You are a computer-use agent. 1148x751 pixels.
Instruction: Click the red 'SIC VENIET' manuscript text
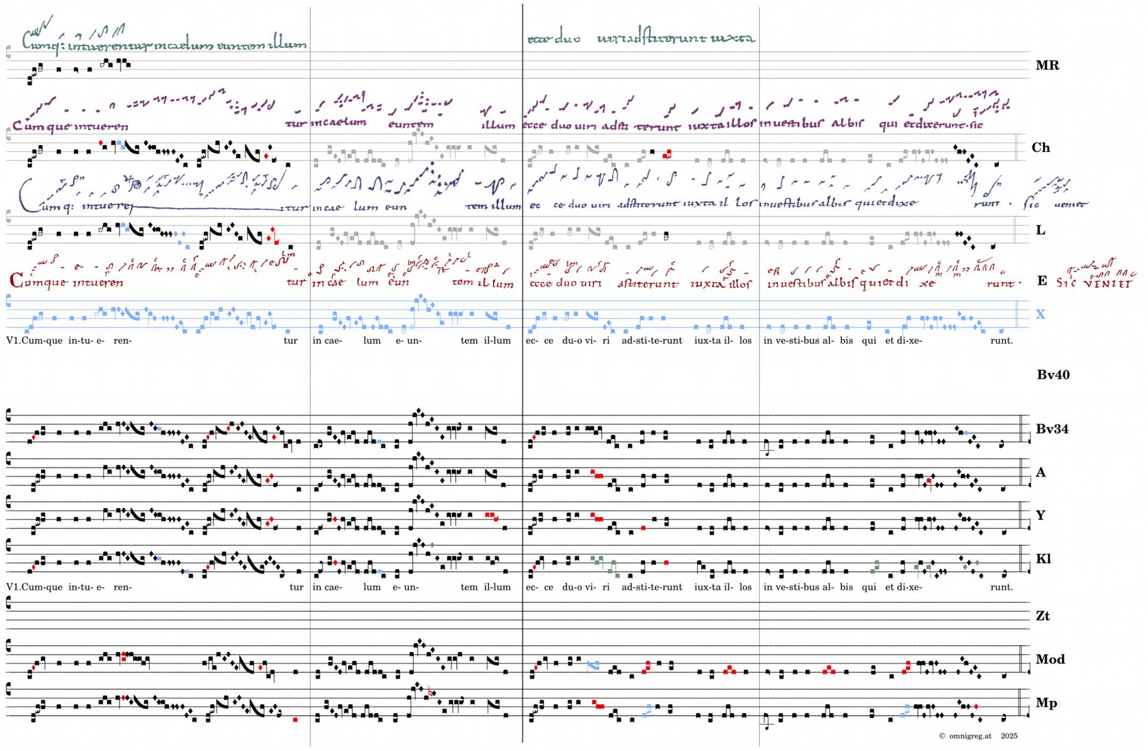[1094, 282]
